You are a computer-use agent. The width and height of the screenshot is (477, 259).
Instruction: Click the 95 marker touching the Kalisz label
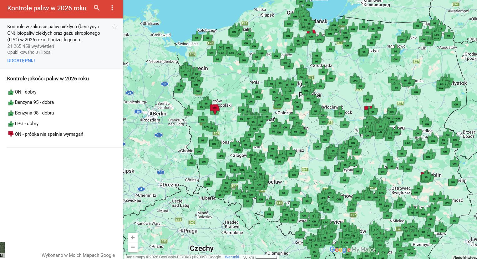[291, 152]
